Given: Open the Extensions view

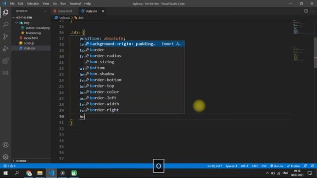Looking at the screenshot, I should [x=5, y=60].
